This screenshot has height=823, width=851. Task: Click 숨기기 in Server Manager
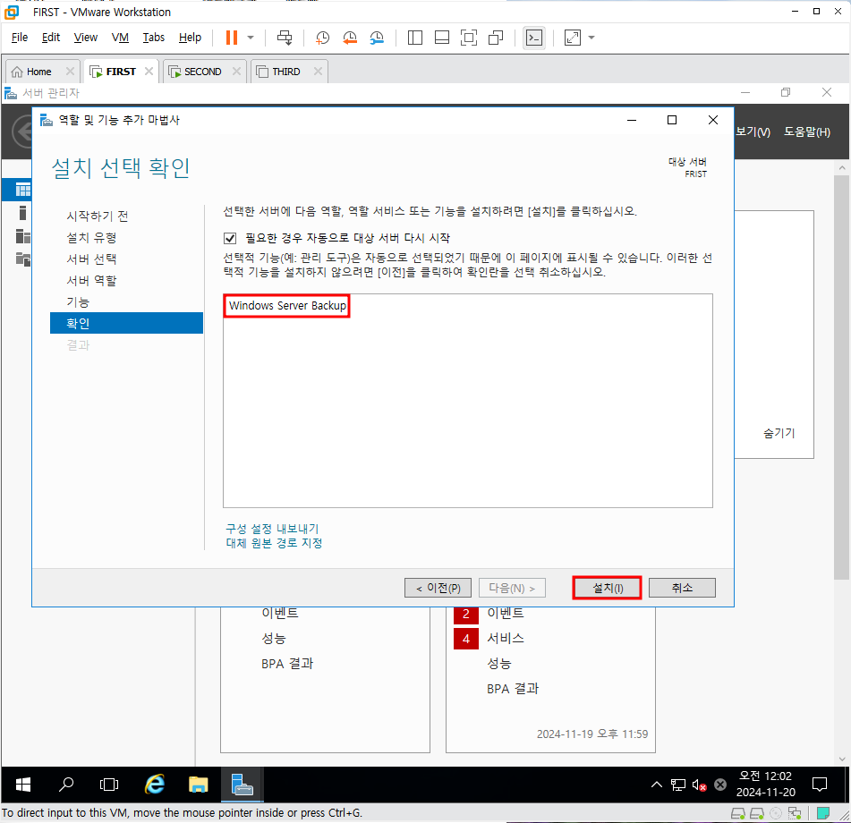(x=779, y=433)
